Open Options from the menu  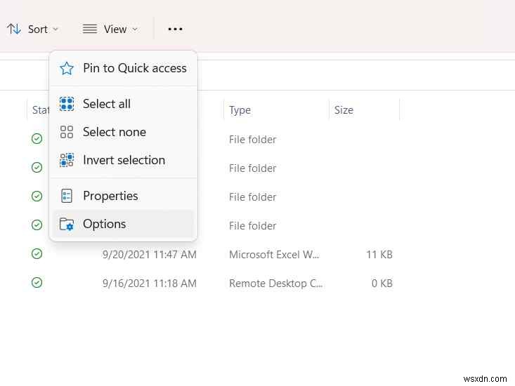click(x=124, y=224)
